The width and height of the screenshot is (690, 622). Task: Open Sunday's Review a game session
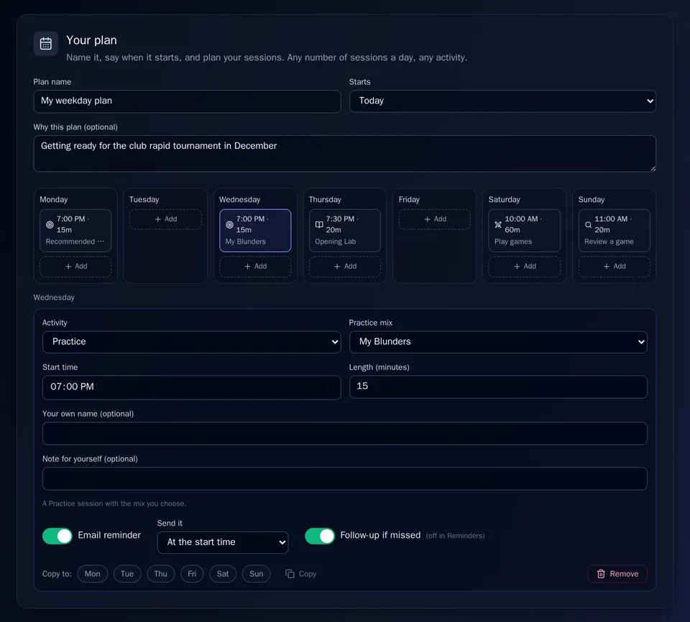point(614,230)
